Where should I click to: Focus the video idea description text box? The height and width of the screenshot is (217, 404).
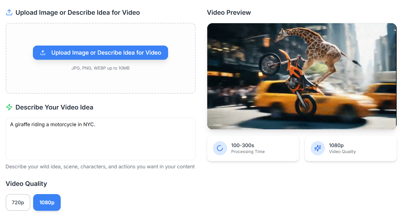pos(100,139)
